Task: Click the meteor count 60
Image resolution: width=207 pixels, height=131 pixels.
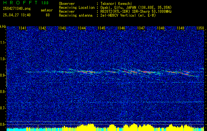Action: click(x=48, y=15)
